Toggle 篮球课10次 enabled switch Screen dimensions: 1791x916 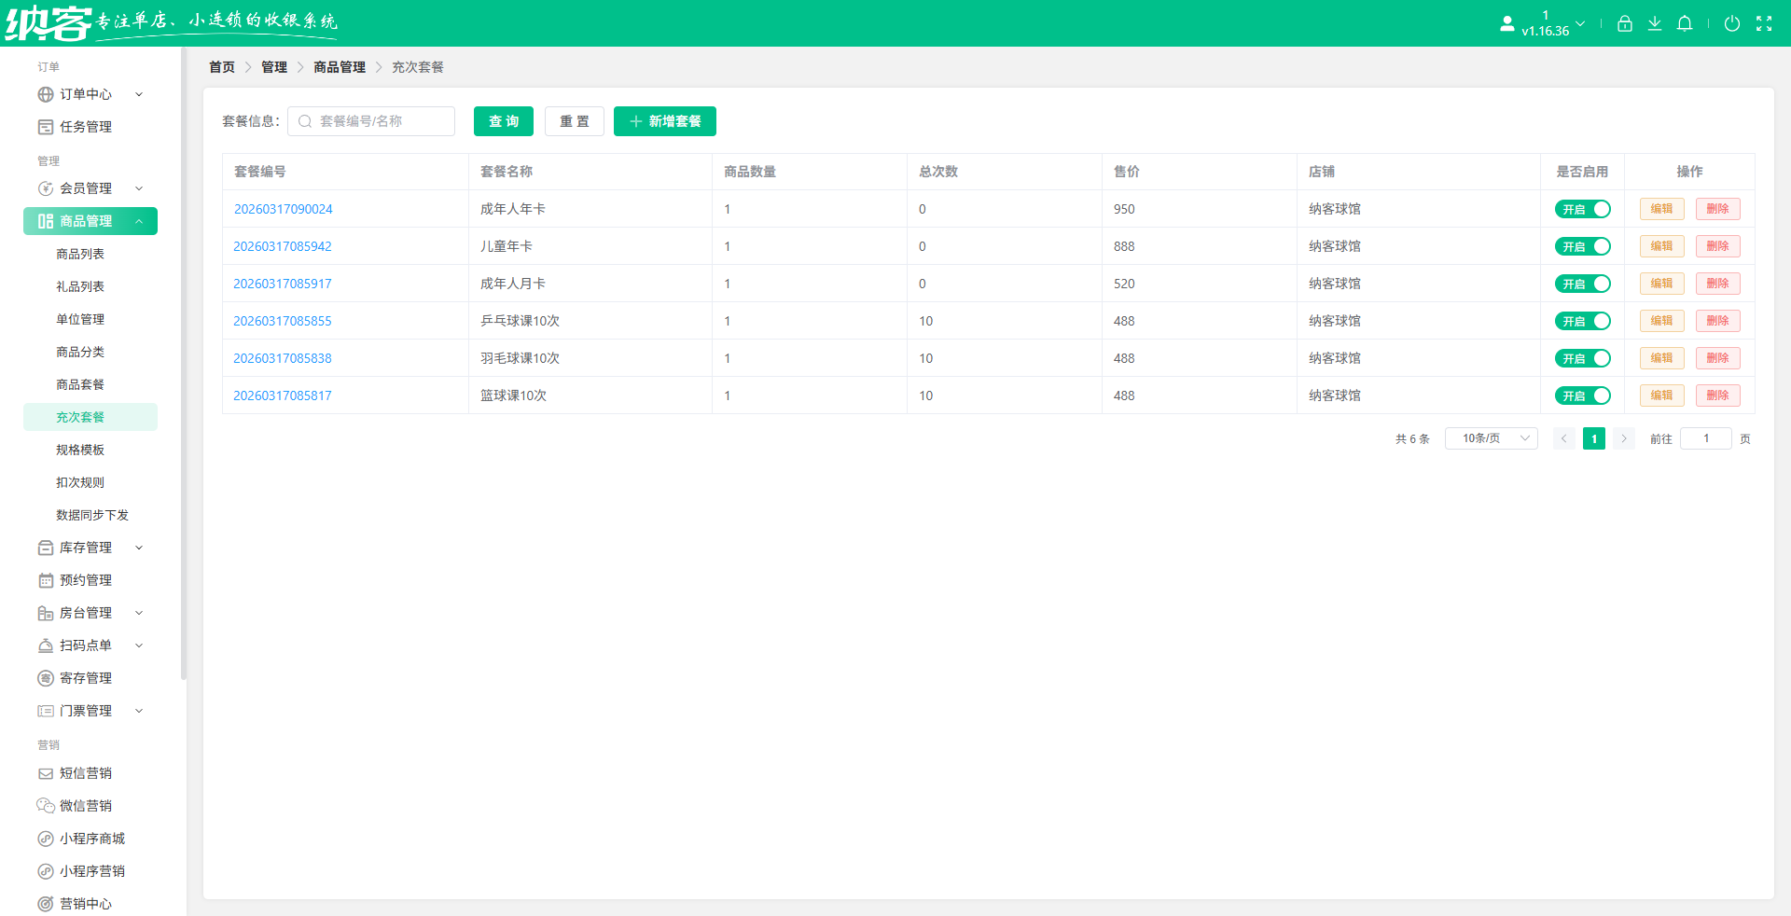[1583, 396]
